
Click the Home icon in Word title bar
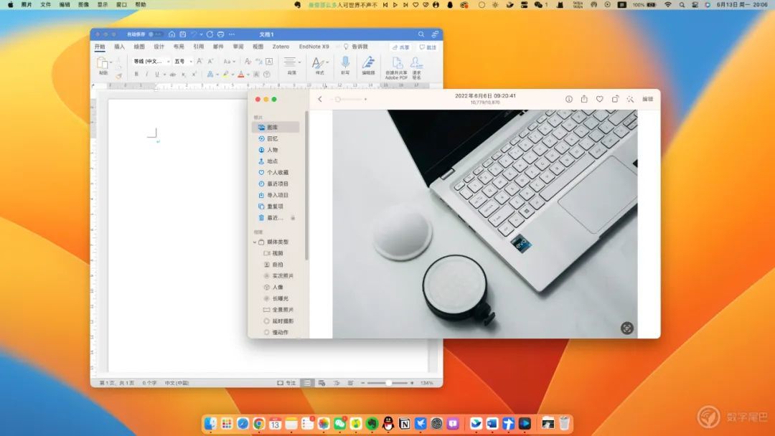pos(172,34)
